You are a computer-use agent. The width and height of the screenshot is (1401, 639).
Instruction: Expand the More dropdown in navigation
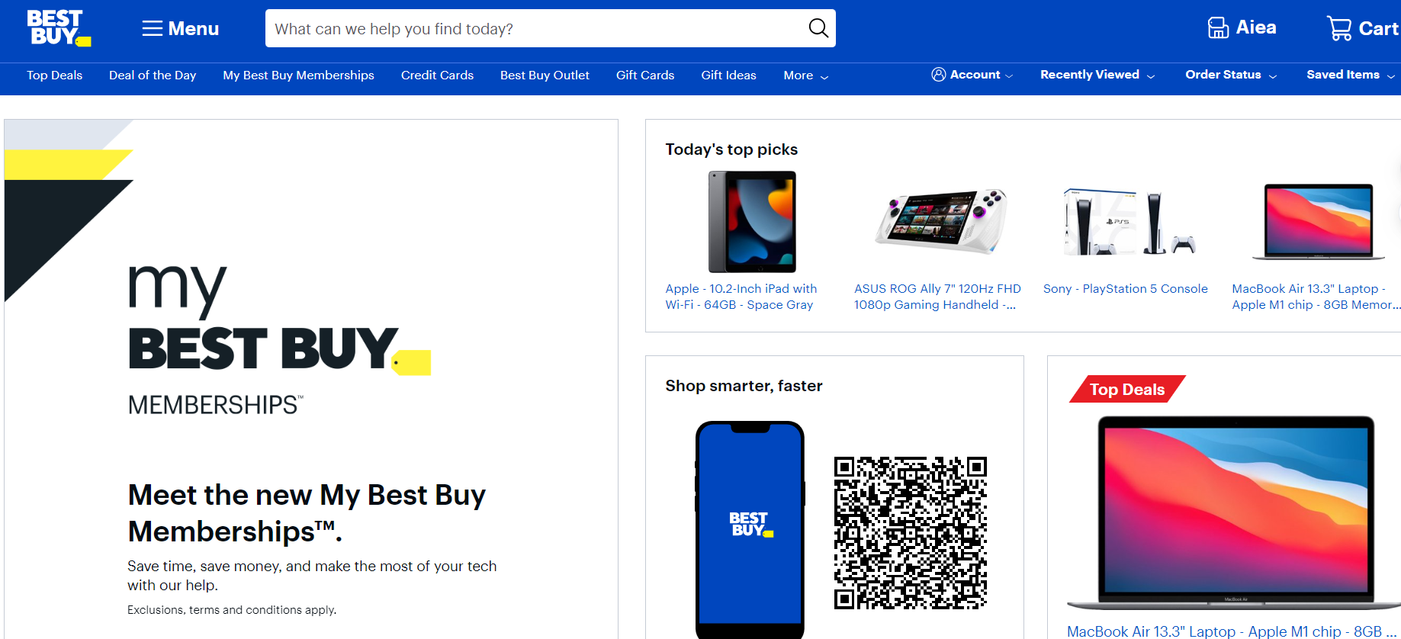click(805, 75)
